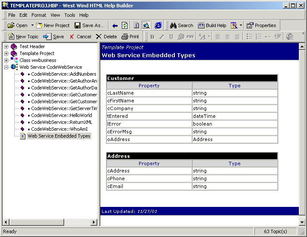
Task: Click the globe page icon on format toolbar
Action: click(290, 37)
